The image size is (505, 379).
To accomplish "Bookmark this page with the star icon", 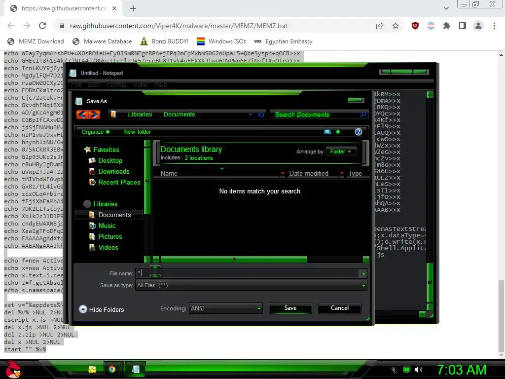I will pyautogui.click(x=396, y=26).
